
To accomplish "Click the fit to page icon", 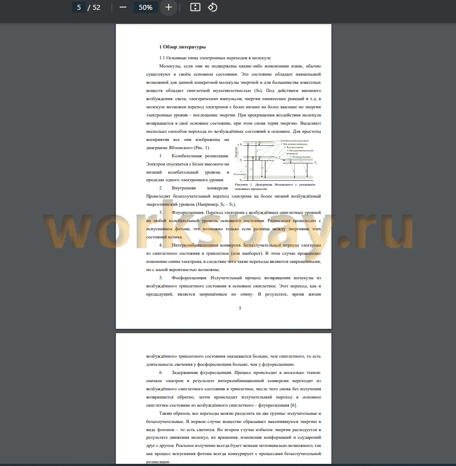I will pos(195,8).
